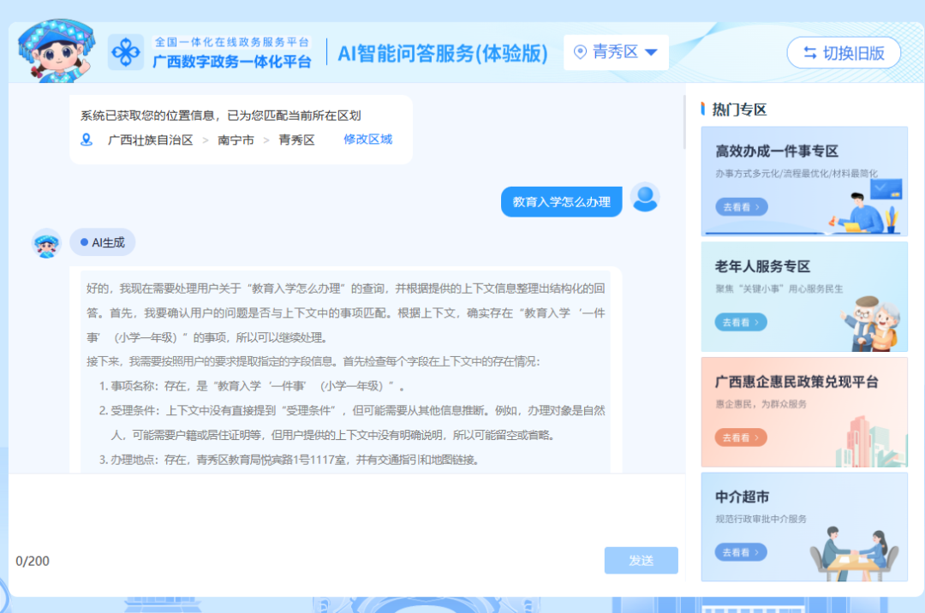The image size is (925, 613).
Task: Click the Guangxi platform flower logo icon
Action: click(126, 52)
